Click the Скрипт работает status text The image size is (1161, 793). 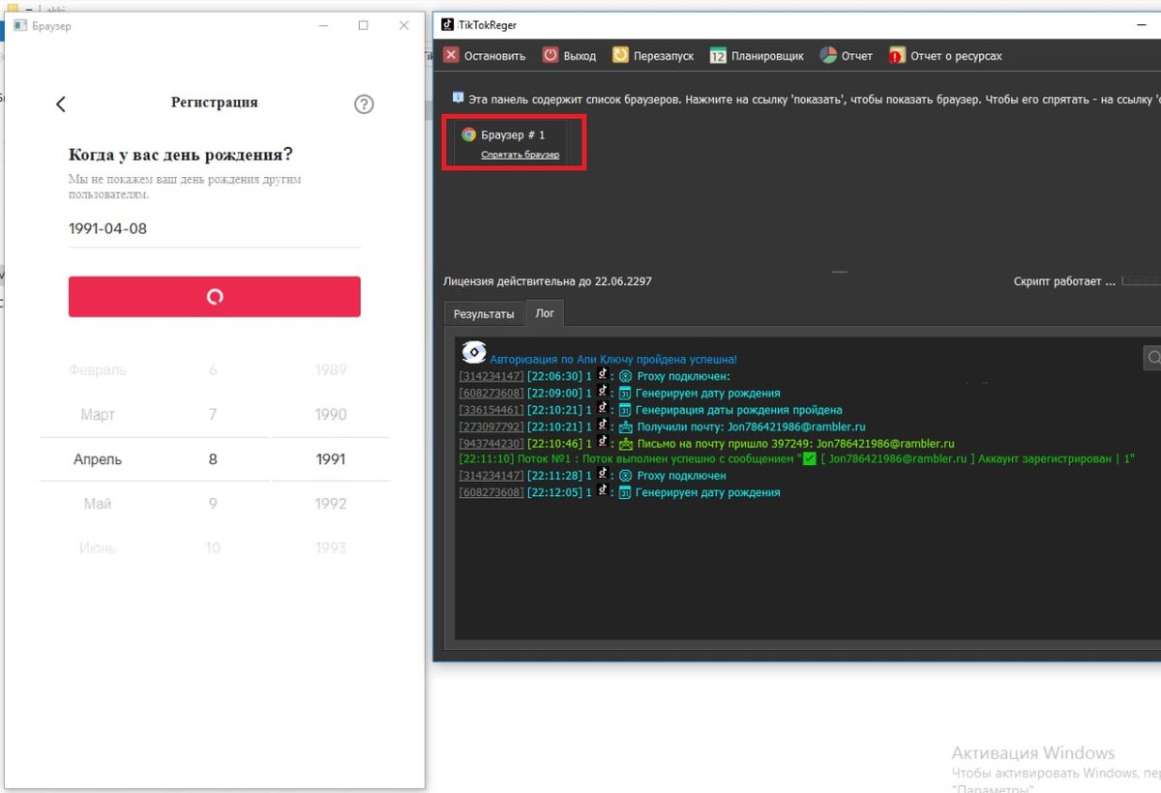click(x=1064, y=281)
